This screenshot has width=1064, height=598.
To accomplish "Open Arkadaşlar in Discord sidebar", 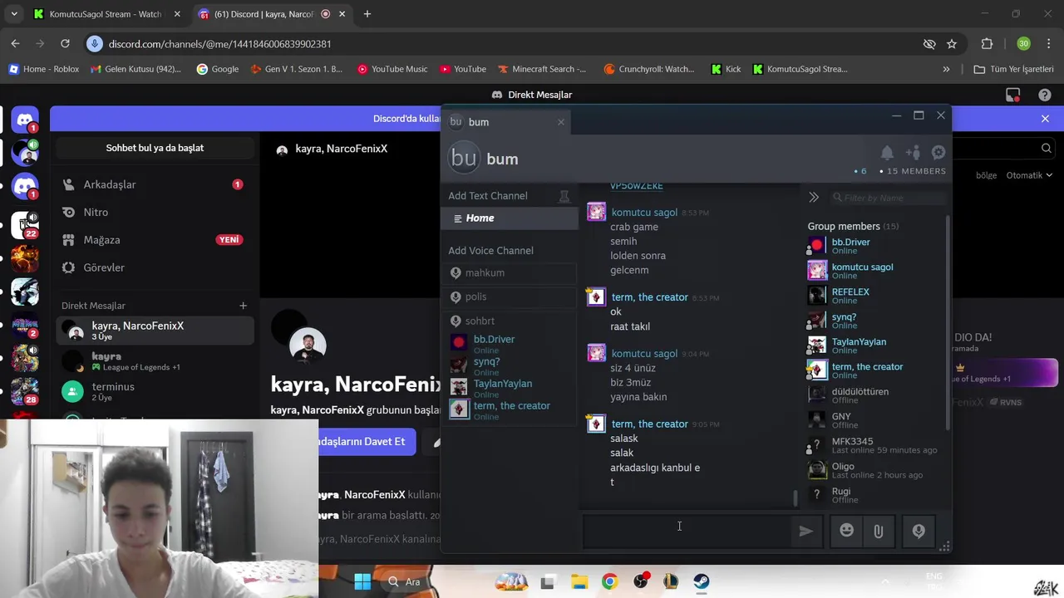I will coord(155,184).
